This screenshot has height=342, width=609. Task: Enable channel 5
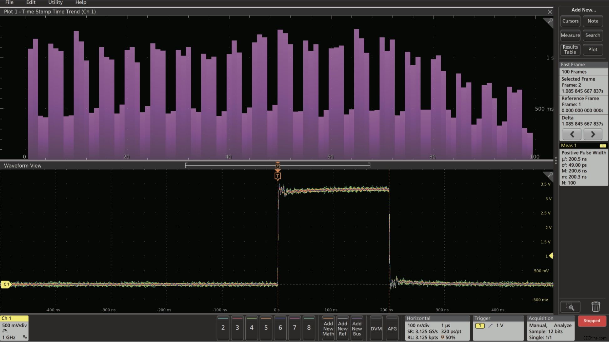(266, 328)
